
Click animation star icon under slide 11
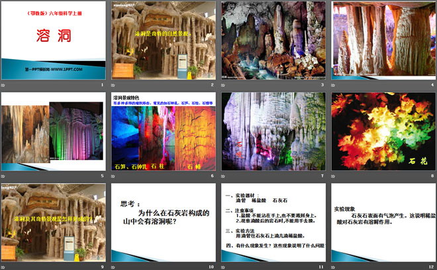223,267
